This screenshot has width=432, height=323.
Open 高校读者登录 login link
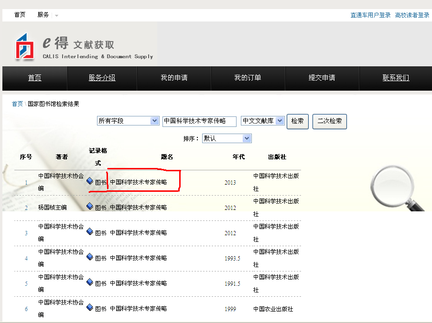[x=412, y=15]
